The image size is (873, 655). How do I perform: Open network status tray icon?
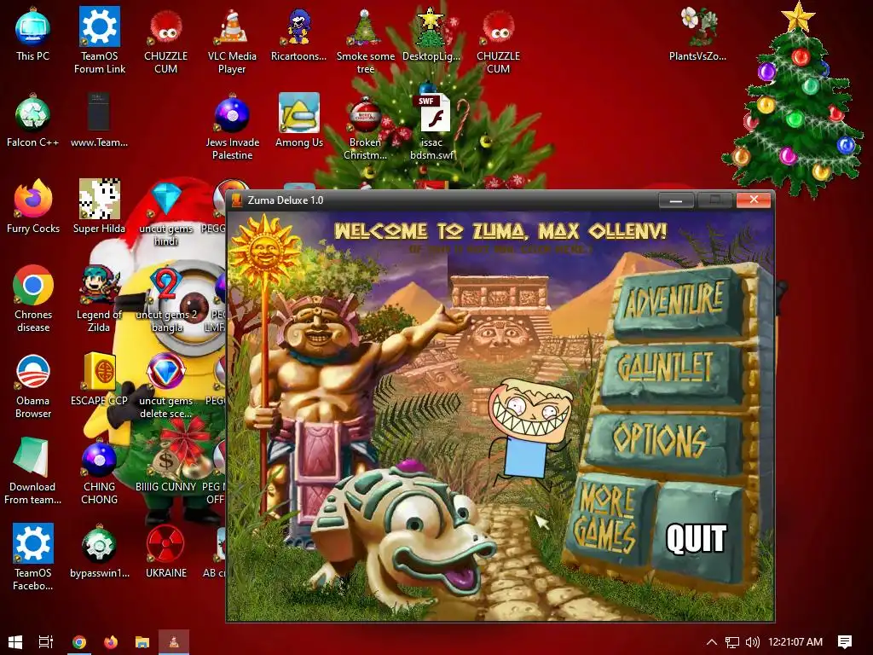(732, 641)
